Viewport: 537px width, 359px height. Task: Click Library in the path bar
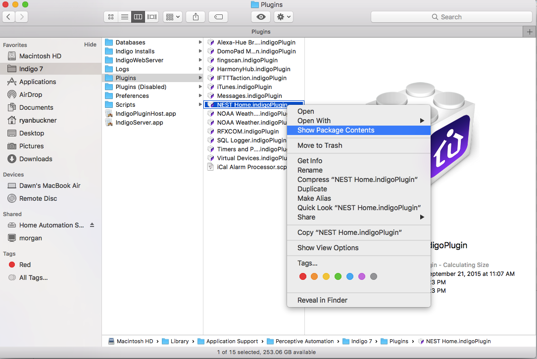coord(175,341)
